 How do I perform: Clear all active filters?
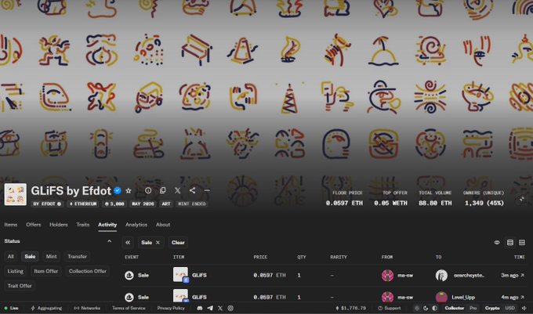[178, 243]
